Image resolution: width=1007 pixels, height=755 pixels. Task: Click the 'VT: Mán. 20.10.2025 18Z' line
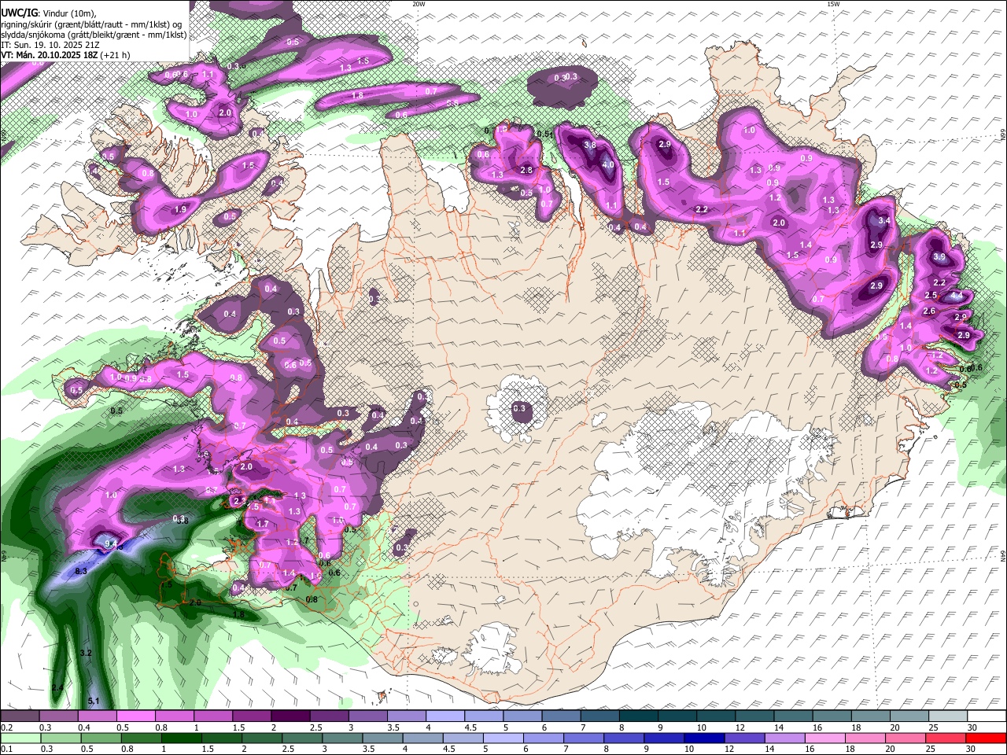[49, 55]
